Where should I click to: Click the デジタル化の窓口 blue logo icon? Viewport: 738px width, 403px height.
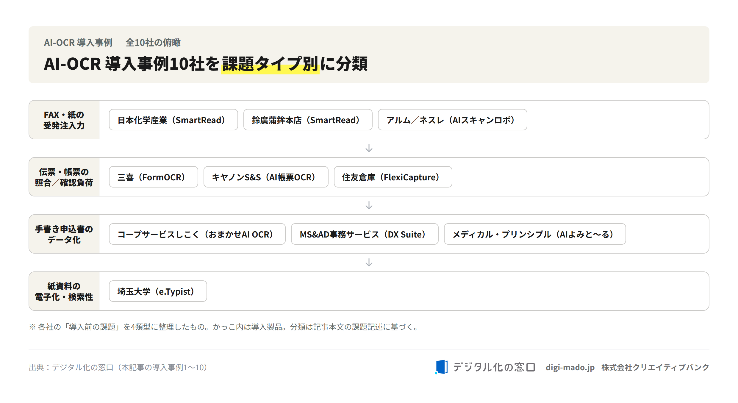441,367
